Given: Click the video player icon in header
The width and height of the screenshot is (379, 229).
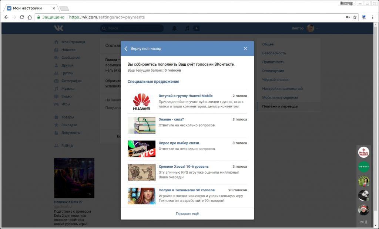Looking at the screenshot, I should click(196, 28).
